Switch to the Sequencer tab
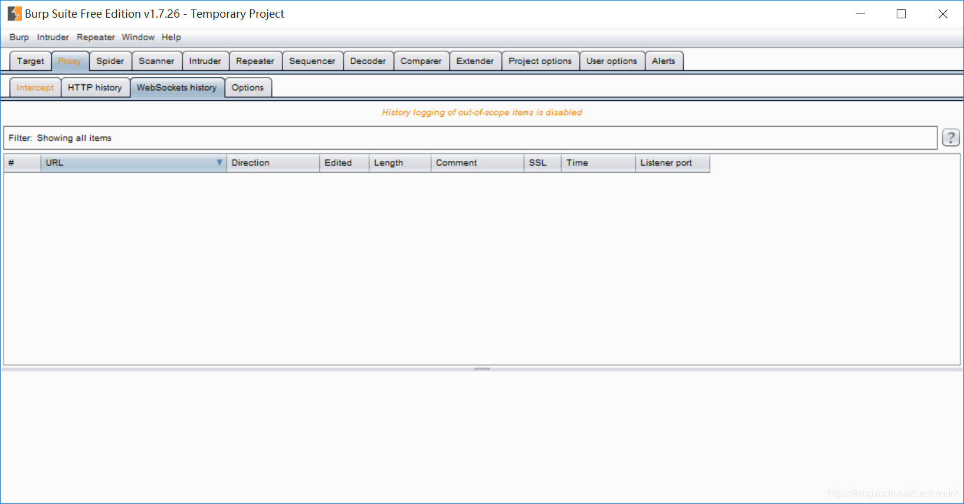 pos(312,61)
